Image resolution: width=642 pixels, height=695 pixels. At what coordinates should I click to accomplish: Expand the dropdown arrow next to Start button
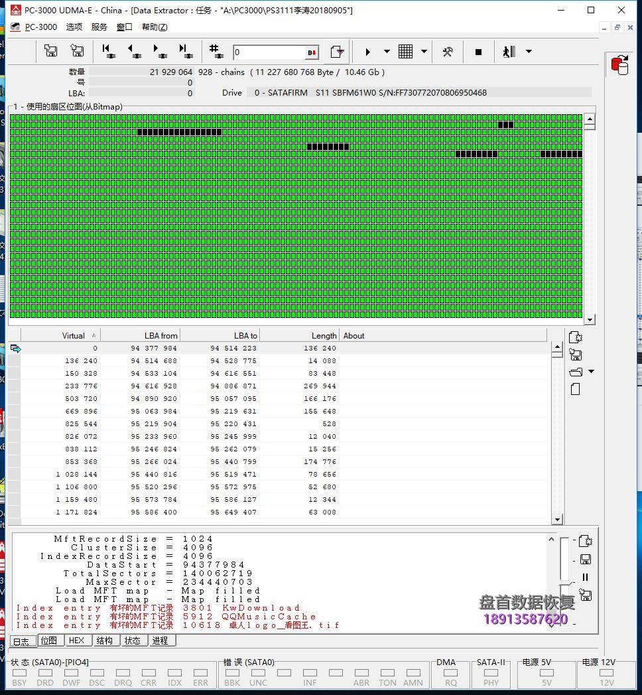[x=387, y=52]
